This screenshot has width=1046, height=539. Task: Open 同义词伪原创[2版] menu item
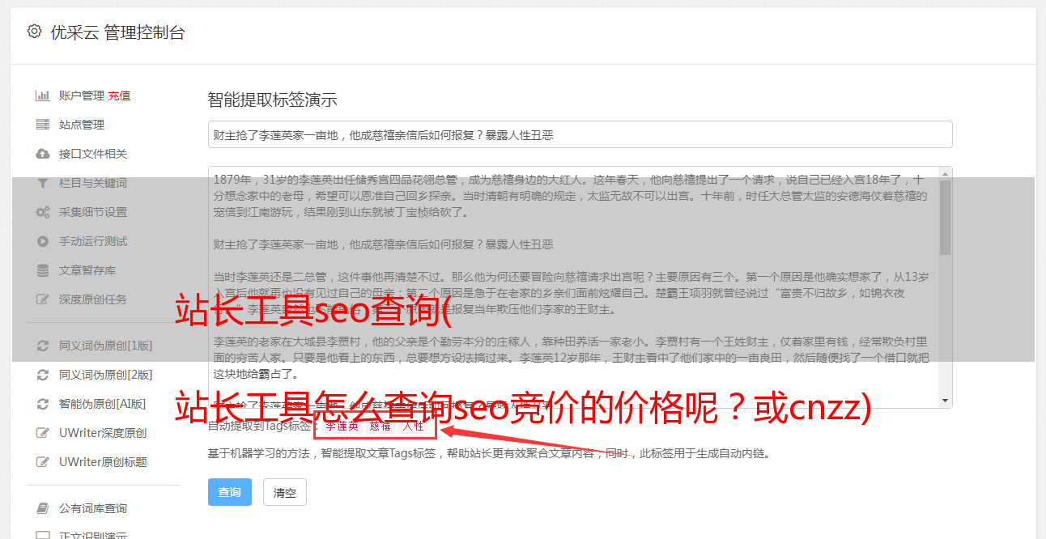[105, 375]
